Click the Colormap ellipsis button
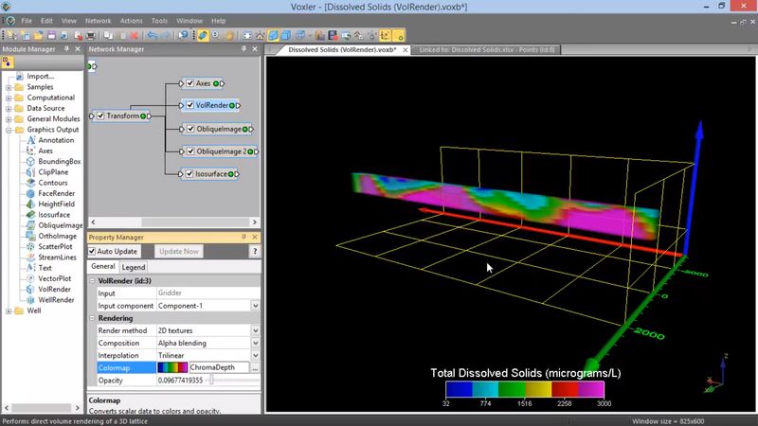Screen dimensions: 758x426 pos(255,367)
